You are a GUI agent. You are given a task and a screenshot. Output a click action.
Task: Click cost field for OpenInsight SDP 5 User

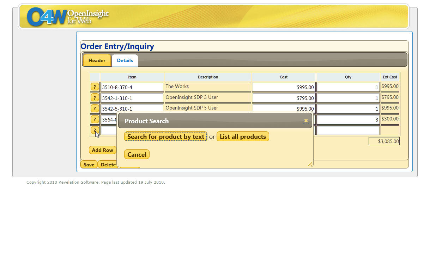click(x=284, y=108)
